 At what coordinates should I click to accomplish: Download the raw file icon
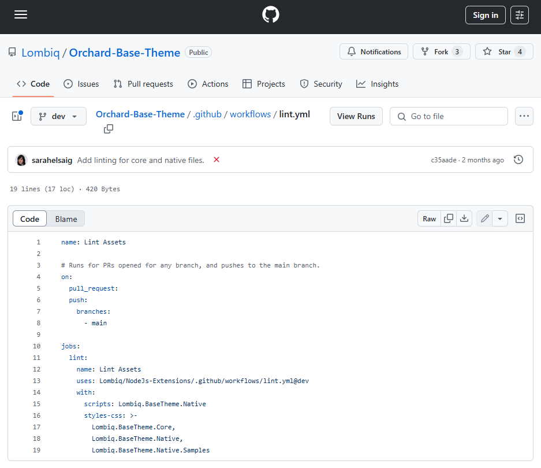click(x=464, y=218)
